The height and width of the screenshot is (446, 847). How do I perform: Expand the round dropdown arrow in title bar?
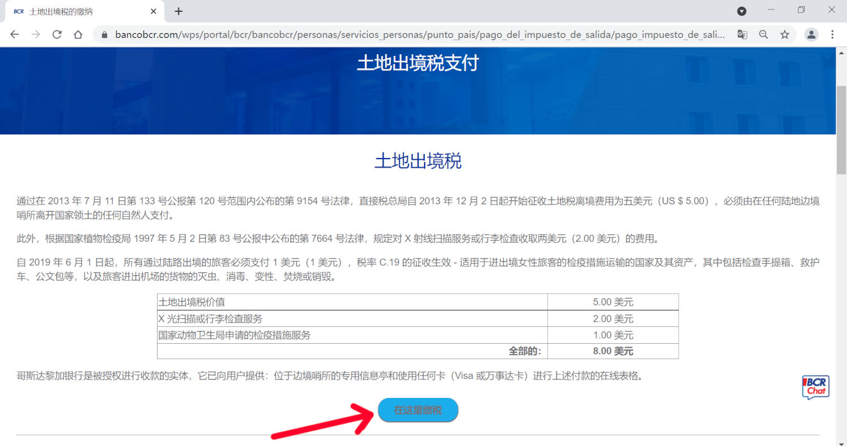(742, 11)
